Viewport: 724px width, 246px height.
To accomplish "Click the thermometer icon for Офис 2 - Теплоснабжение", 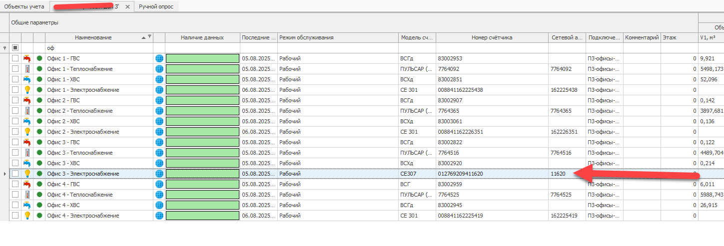I will (x=27, y=111).
